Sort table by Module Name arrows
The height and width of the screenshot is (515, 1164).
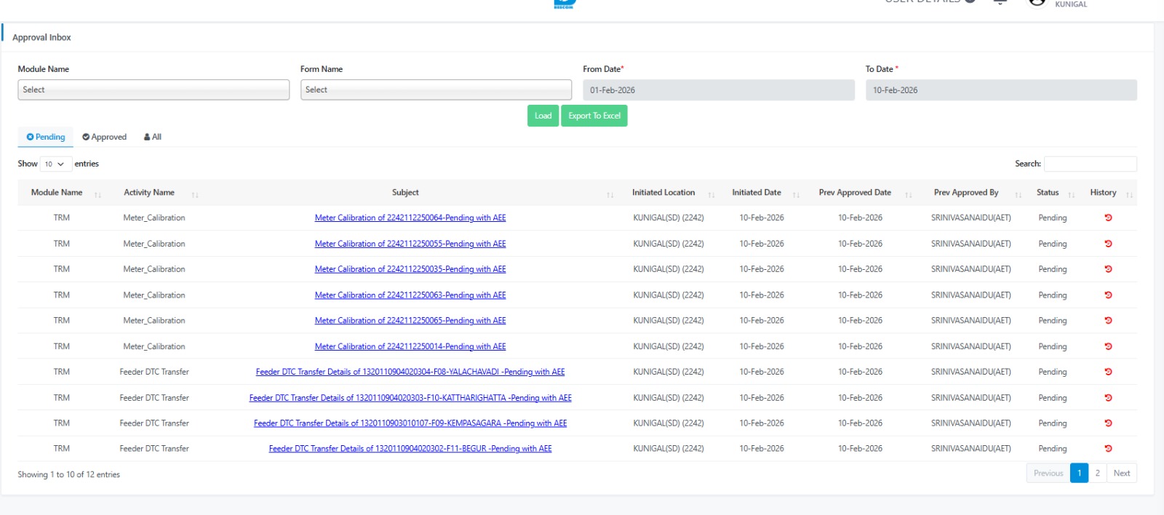[97, 194]
